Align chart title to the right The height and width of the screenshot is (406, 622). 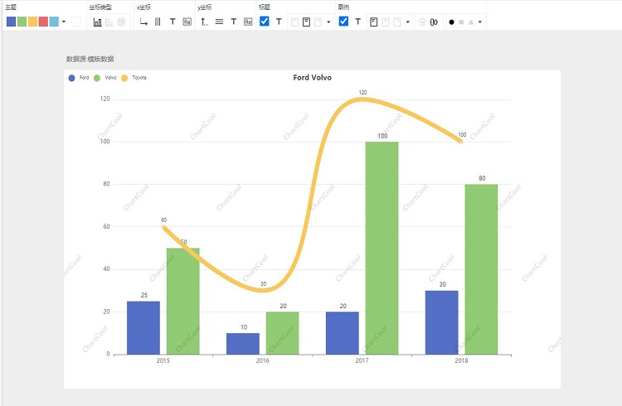[318, 22]
